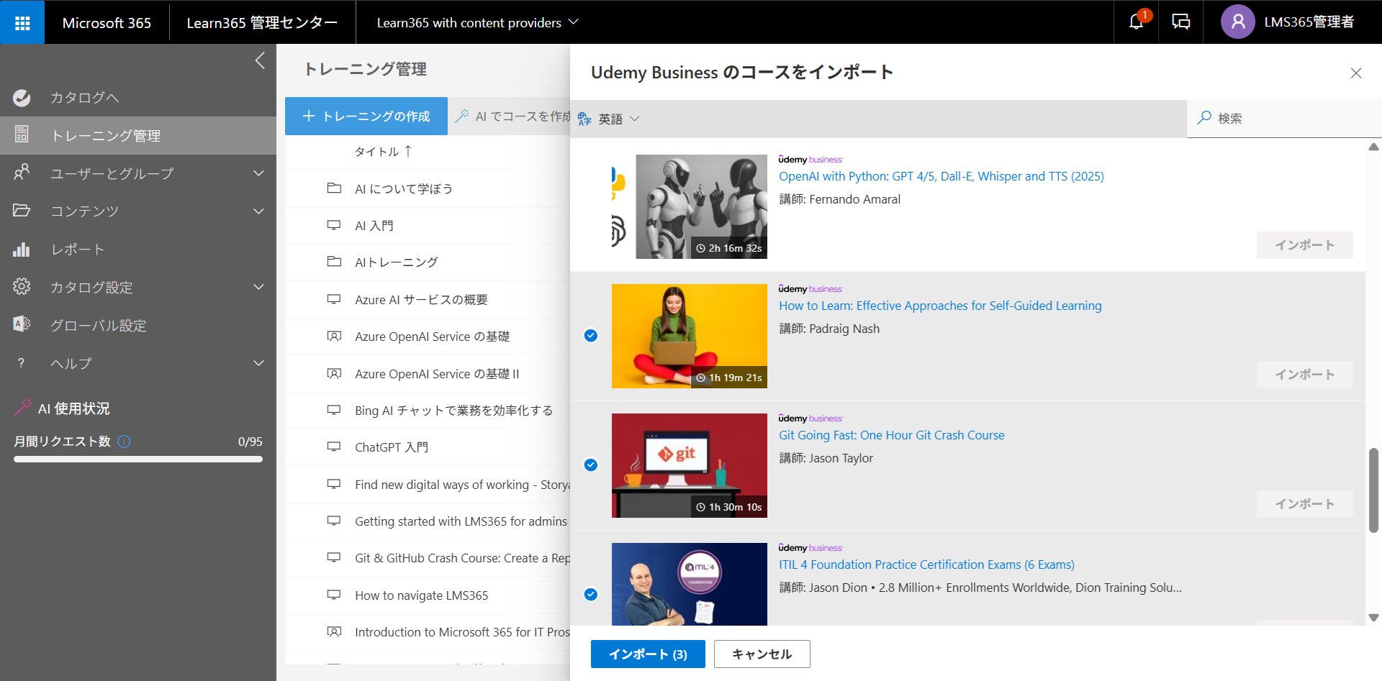Open How to Learn course link
Image resolution: width=1382 pixels, height=681 pixels.
point(940,306)
